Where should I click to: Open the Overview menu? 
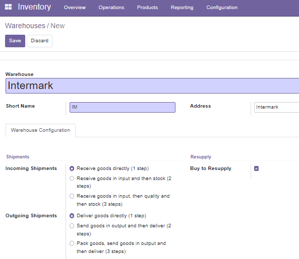(75, 8)
